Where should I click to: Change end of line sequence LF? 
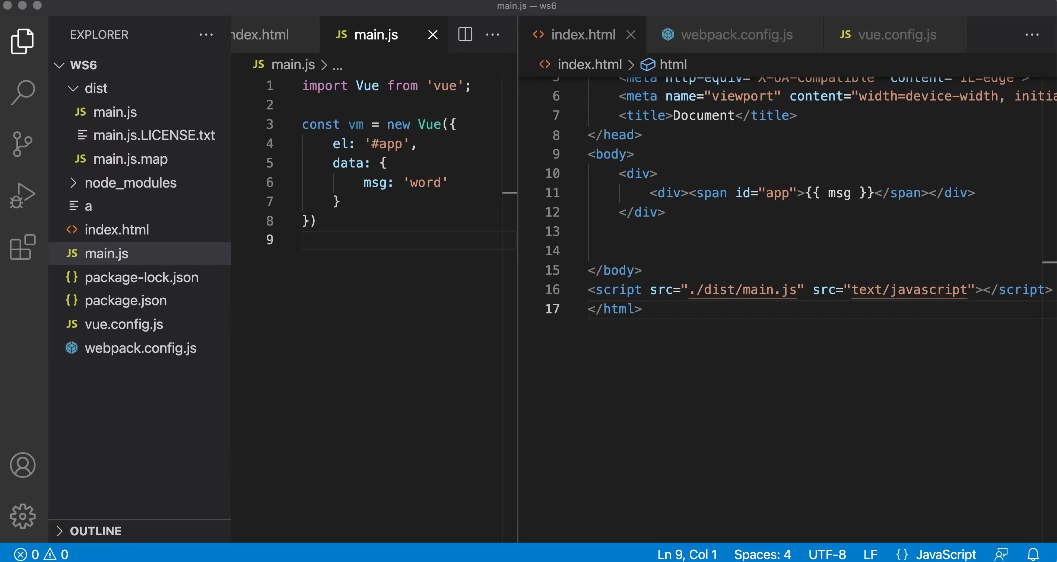coord(870,555)
